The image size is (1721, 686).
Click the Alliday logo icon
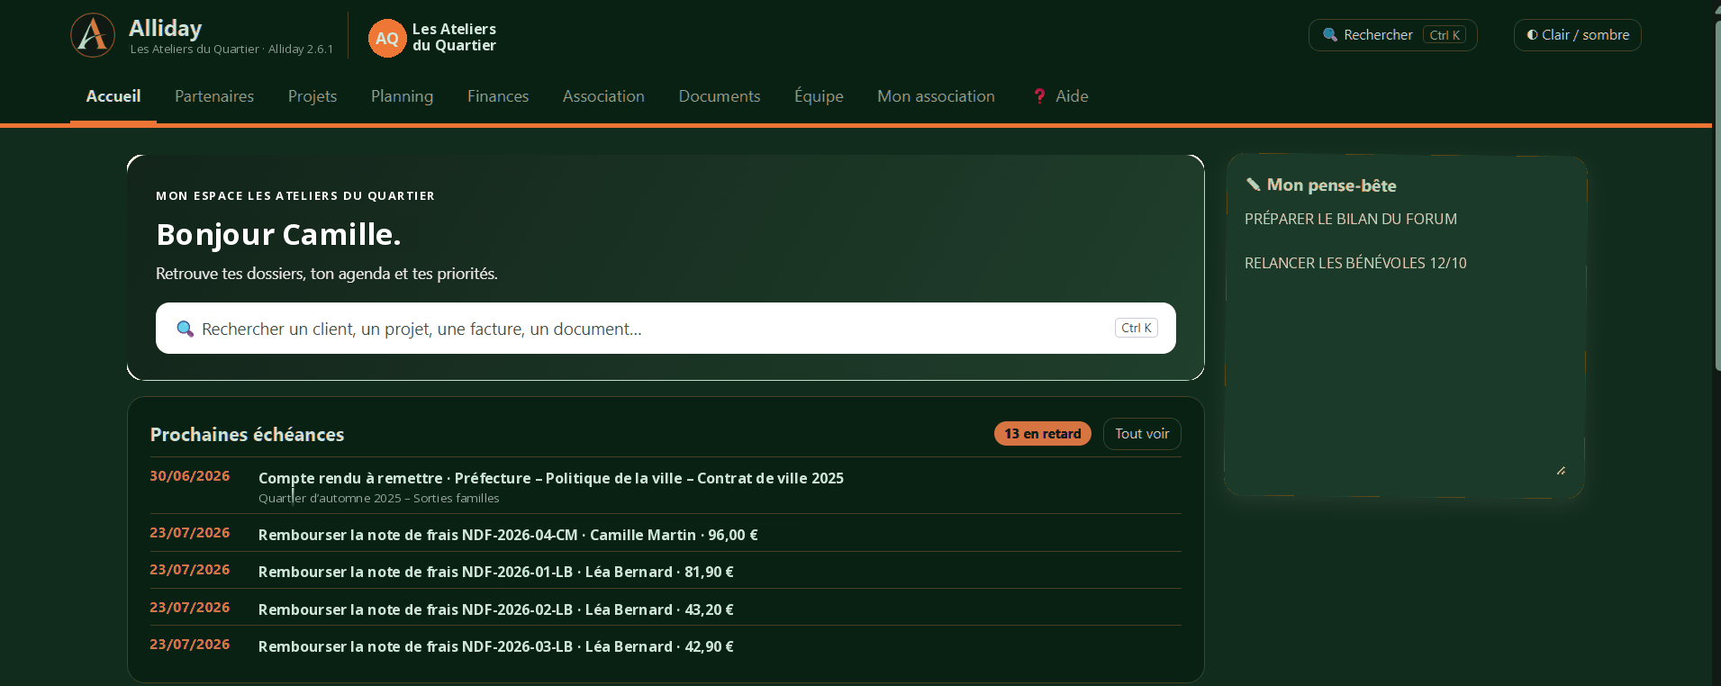[x=93, y=35]
